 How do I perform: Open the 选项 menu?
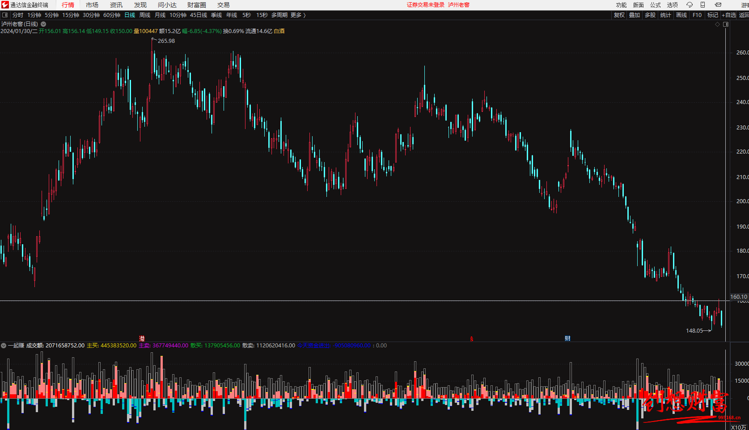click(x=673, y=5)
